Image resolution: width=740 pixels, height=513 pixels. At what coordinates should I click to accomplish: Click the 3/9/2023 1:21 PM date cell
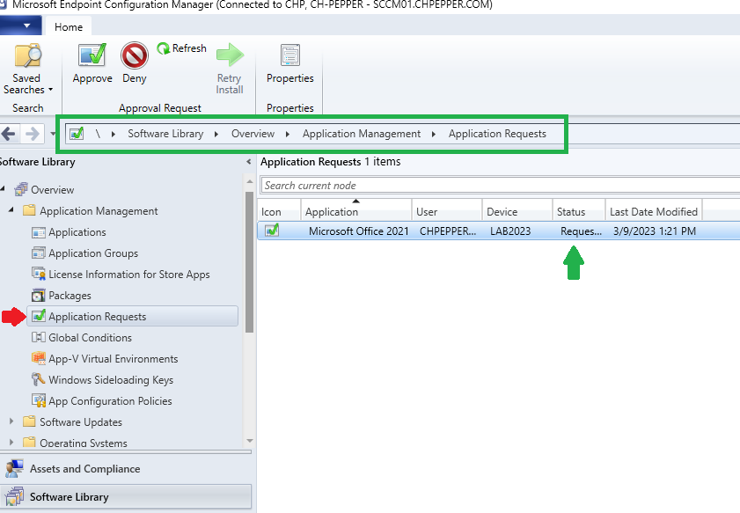click(655, 231)
